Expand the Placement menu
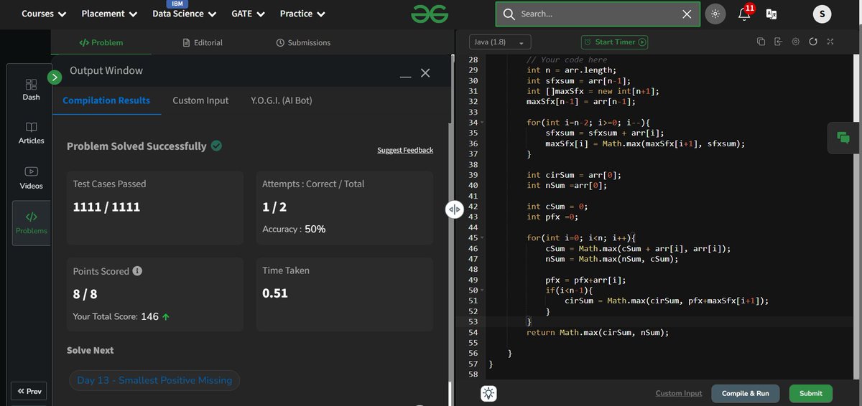Screen dimensions: 862x406 click(x=108, y=14)
